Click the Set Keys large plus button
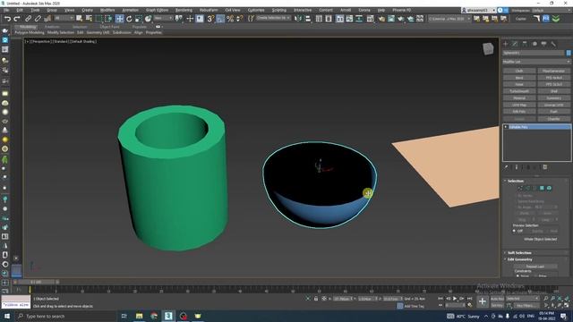Image resolution: width=573 pixels, height=322 pixels. [x=483, y=301]
